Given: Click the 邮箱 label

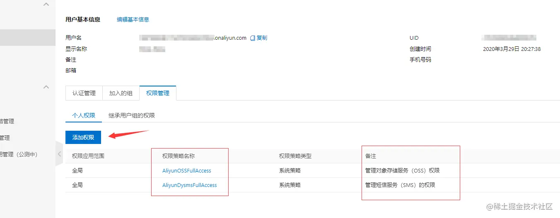Looking at the screenshot, I should click(71, 70).
